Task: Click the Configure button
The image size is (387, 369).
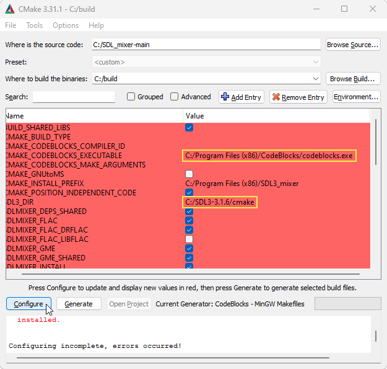Action: pyautogui.click(x=28, y=304)
